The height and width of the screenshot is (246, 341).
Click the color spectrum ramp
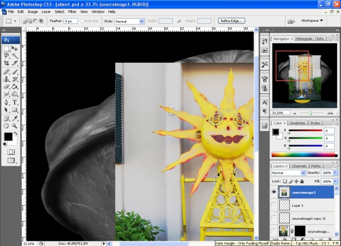point(305,155)
